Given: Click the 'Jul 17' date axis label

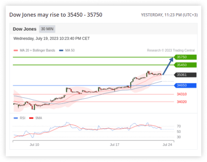Looking at the screenshot, I should tap(115, 145).
